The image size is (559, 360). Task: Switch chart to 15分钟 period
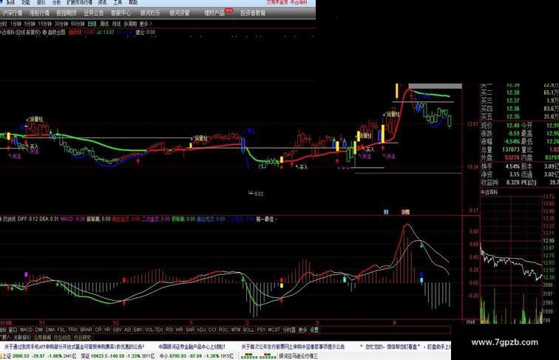[x=45, y=24]
